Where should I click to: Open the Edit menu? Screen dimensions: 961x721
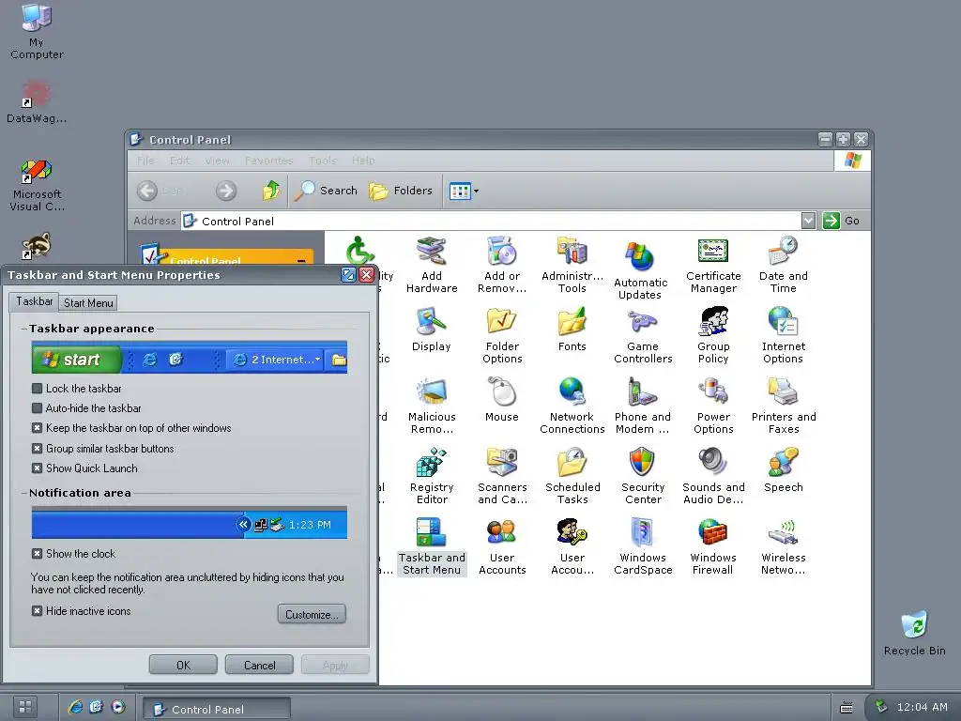click(x=180, y=161)
